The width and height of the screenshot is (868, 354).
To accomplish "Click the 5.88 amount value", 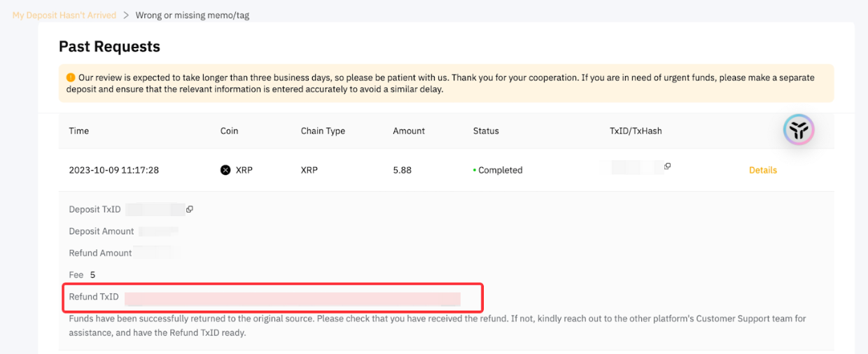I will [404, 170].
